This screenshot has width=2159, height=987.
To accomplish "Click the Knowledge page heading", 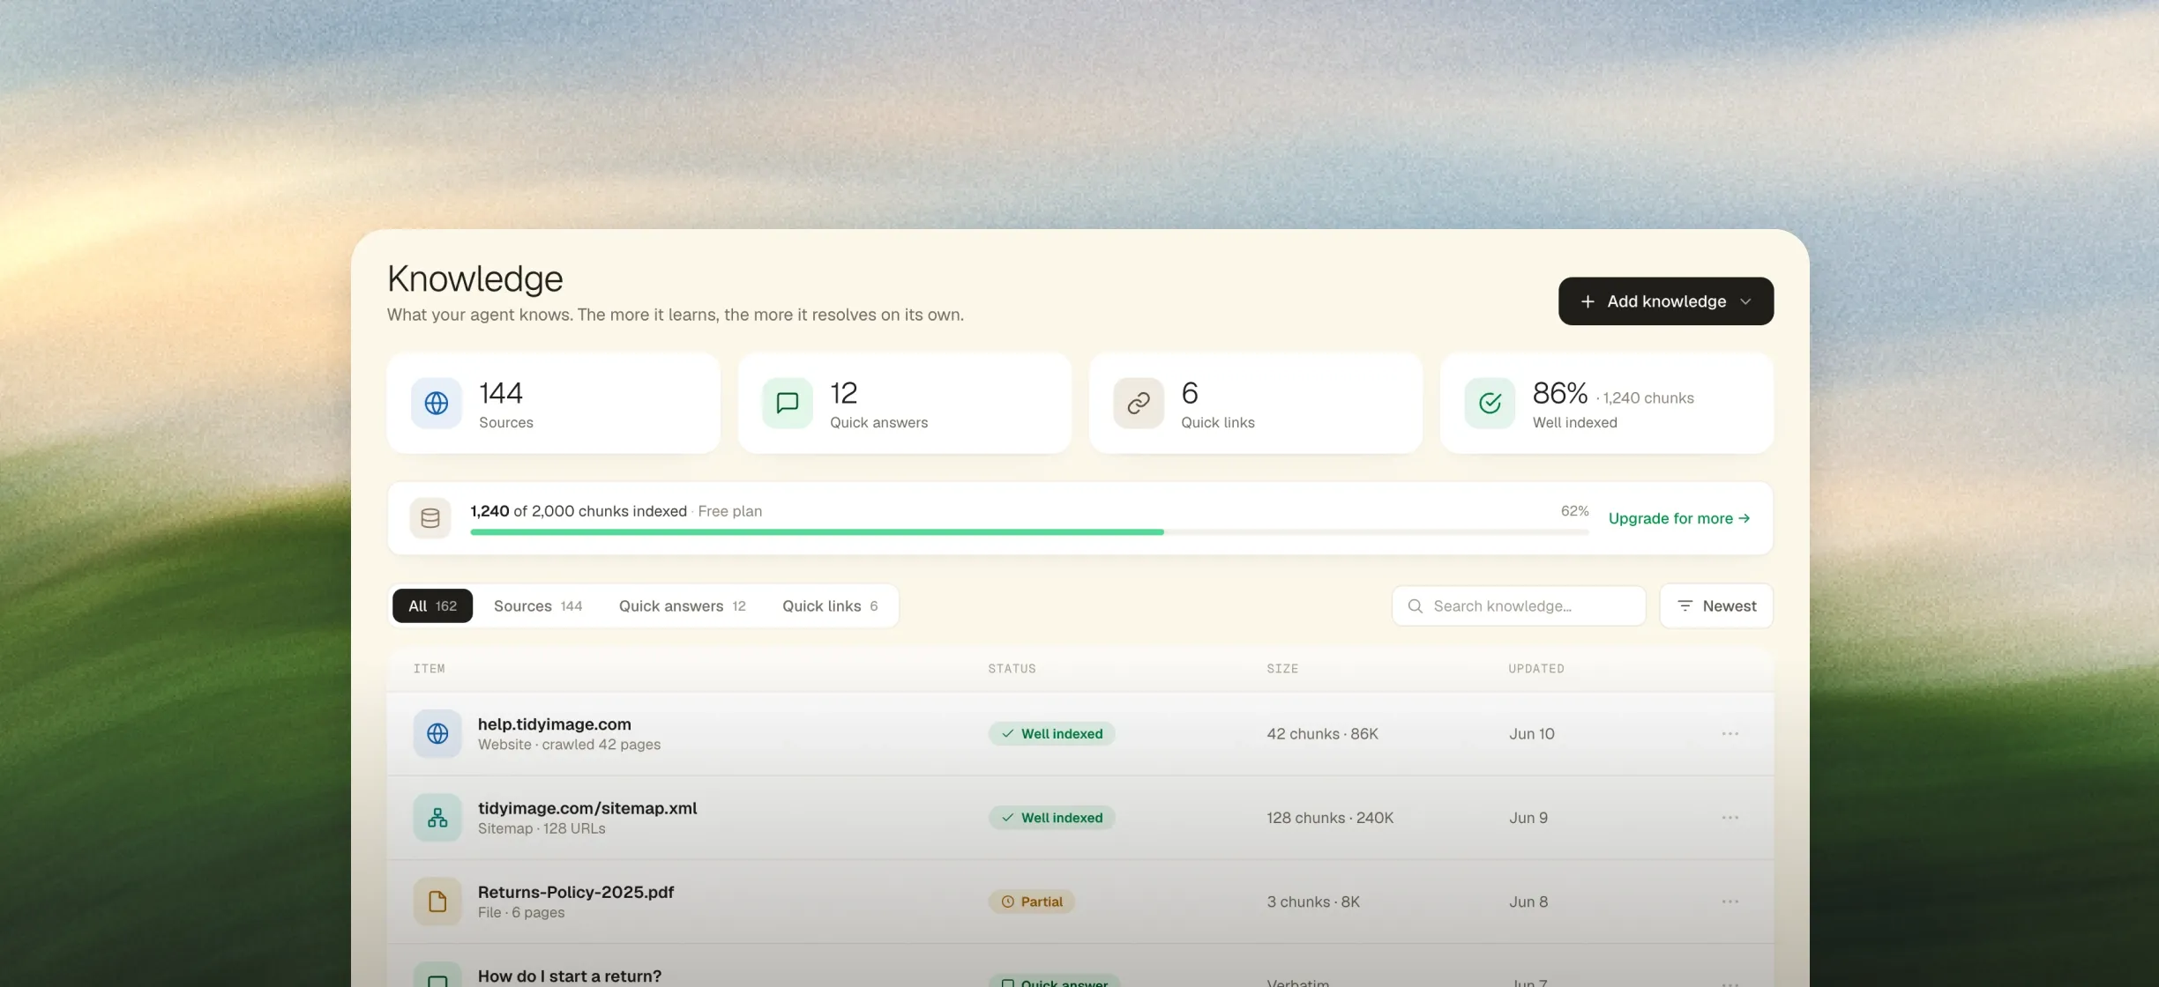I will 475,278.
